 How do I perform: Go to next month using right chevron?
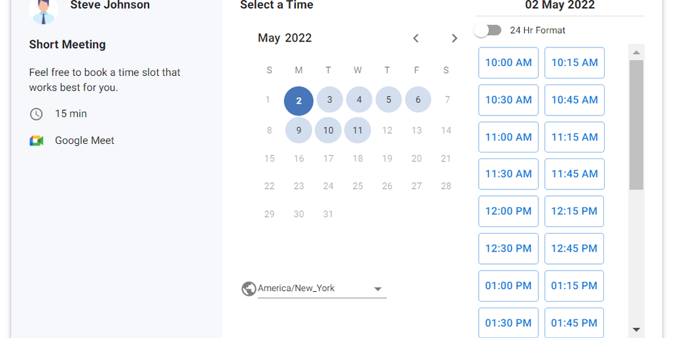[x=454, y=38]
